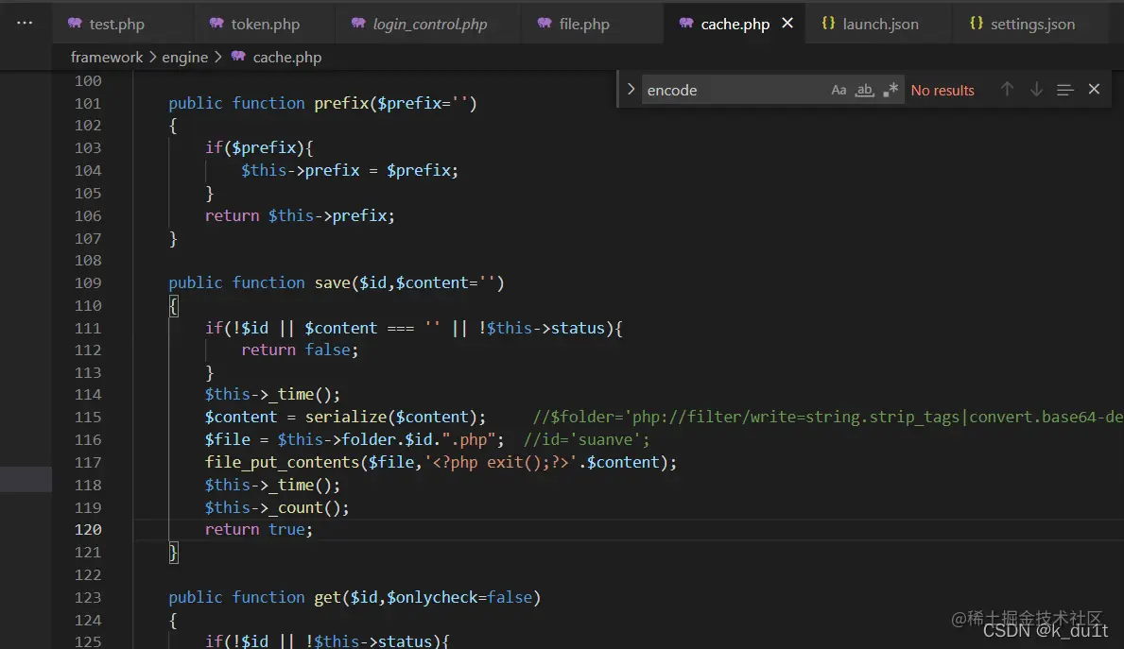Click line number 117 in gutter
Image resolution: width=1124 pixels, height=649 pixels.
pyautogui.click(x=88, y=462)
